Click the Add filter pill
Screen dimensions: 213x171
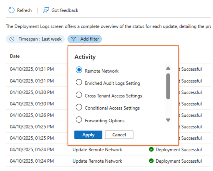point(85,39)
